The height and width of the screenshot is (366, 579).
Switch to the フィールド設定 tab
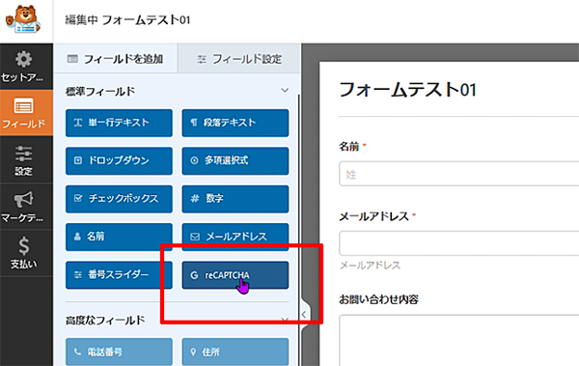click(x=239, y=59)
